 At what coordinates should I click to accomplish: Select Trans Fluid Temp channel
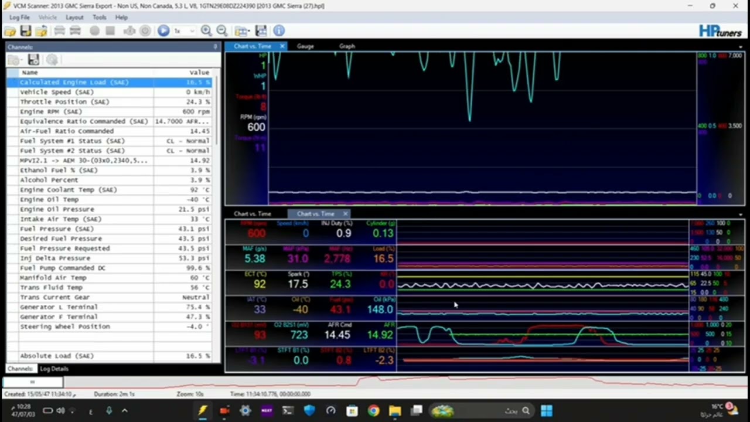coord(109,287)
